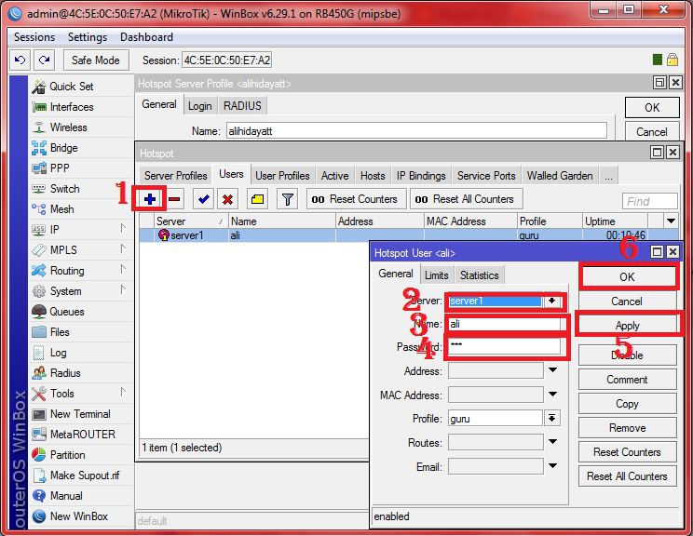This screenshot has height=536, width=693.
Task: Click the Undo arrow button
Action: pos(20,60)
